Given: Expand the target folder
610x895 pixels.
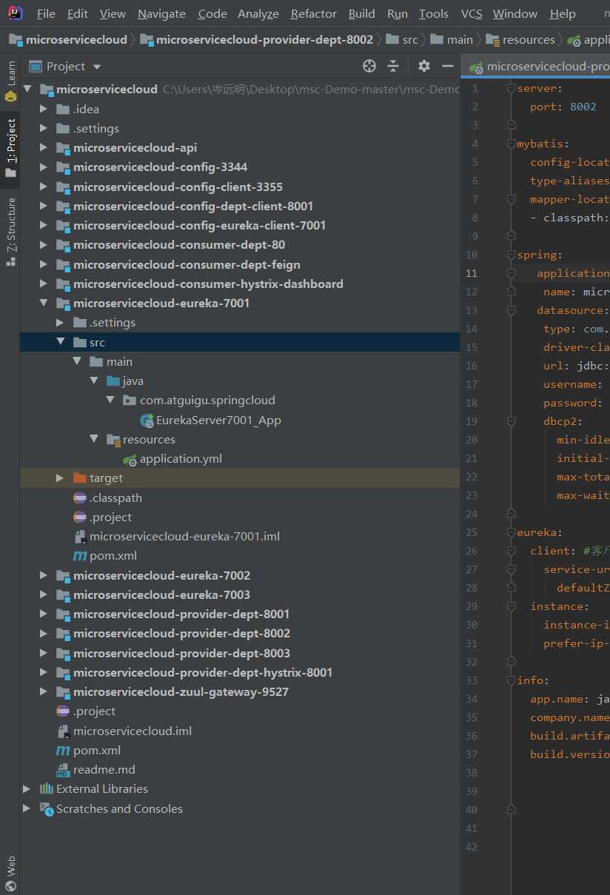Looking at the screenshot, I should coord(61,478).
